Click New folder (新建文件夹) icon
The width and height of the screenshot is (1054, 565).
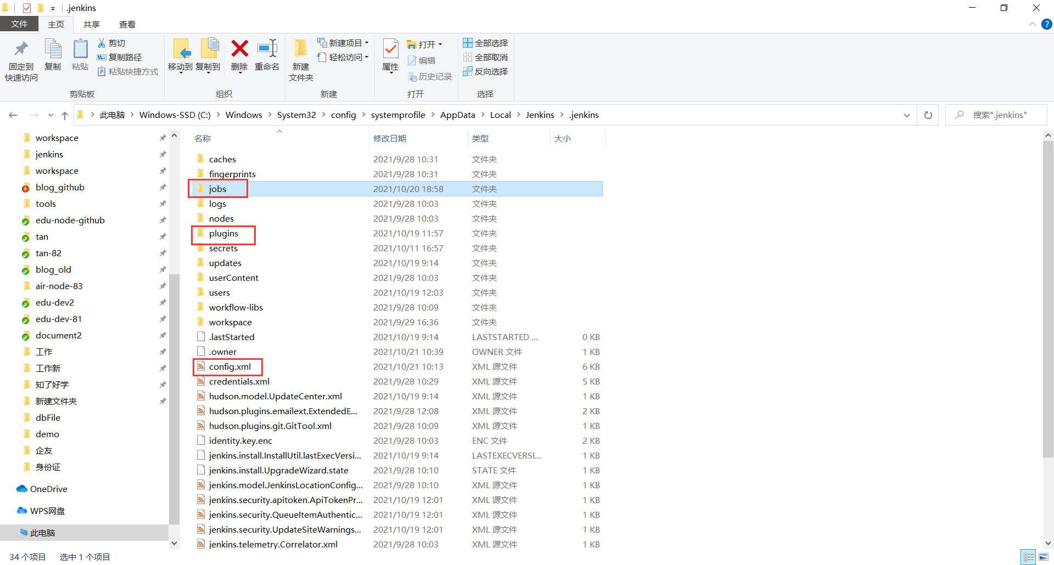pyautogui.click(x=300, y=49)
